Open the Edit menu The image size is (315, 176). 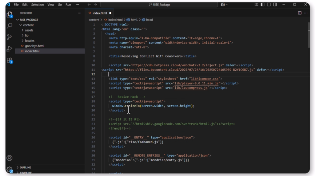(25, 4)
